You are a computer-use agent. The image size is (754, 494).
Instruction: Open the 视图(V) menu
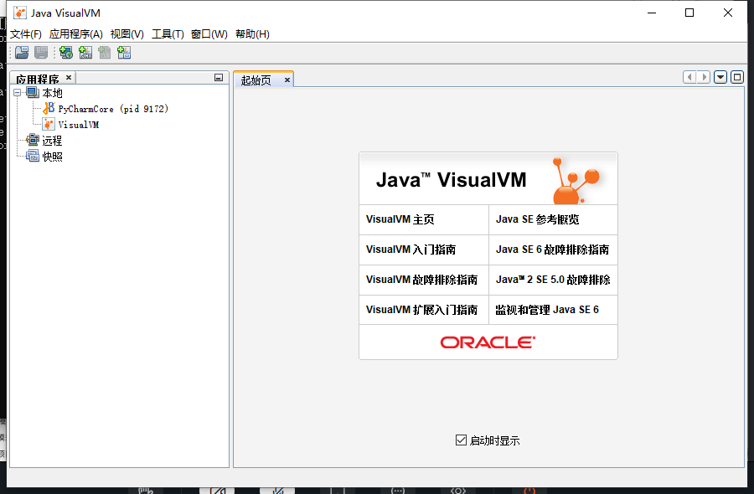pos(127,34)
